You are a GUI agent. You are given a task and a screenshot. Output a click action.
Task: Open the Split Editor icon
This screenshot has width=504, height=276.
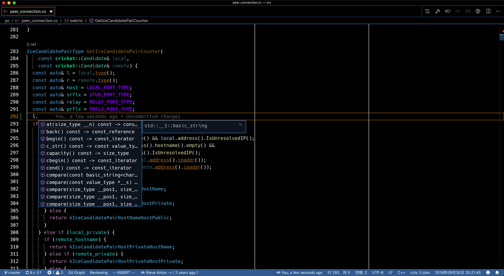[x=488, y=11]
